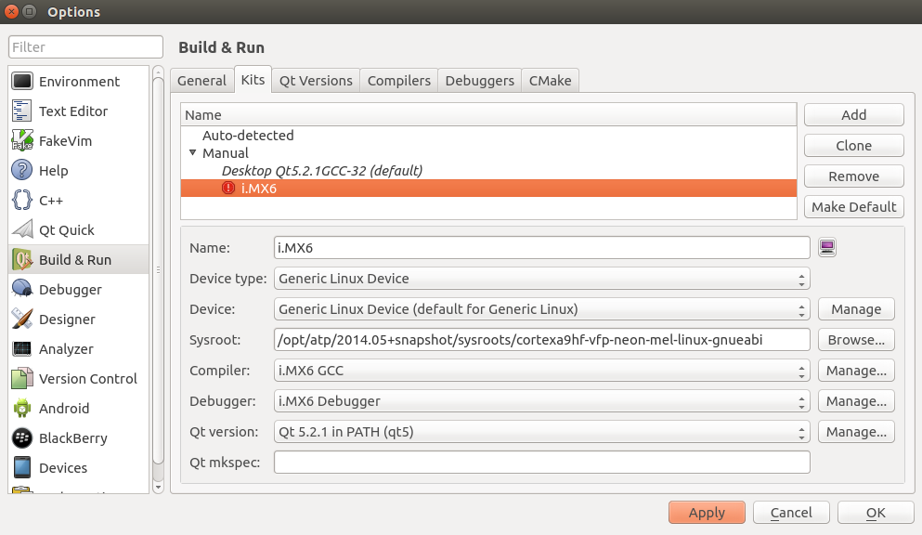Open the C++ settings category
Screen dimensions: 922x535
tap(79, 200)
